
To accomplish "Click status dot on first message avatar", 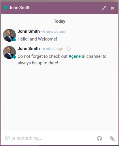I will 14,40.
